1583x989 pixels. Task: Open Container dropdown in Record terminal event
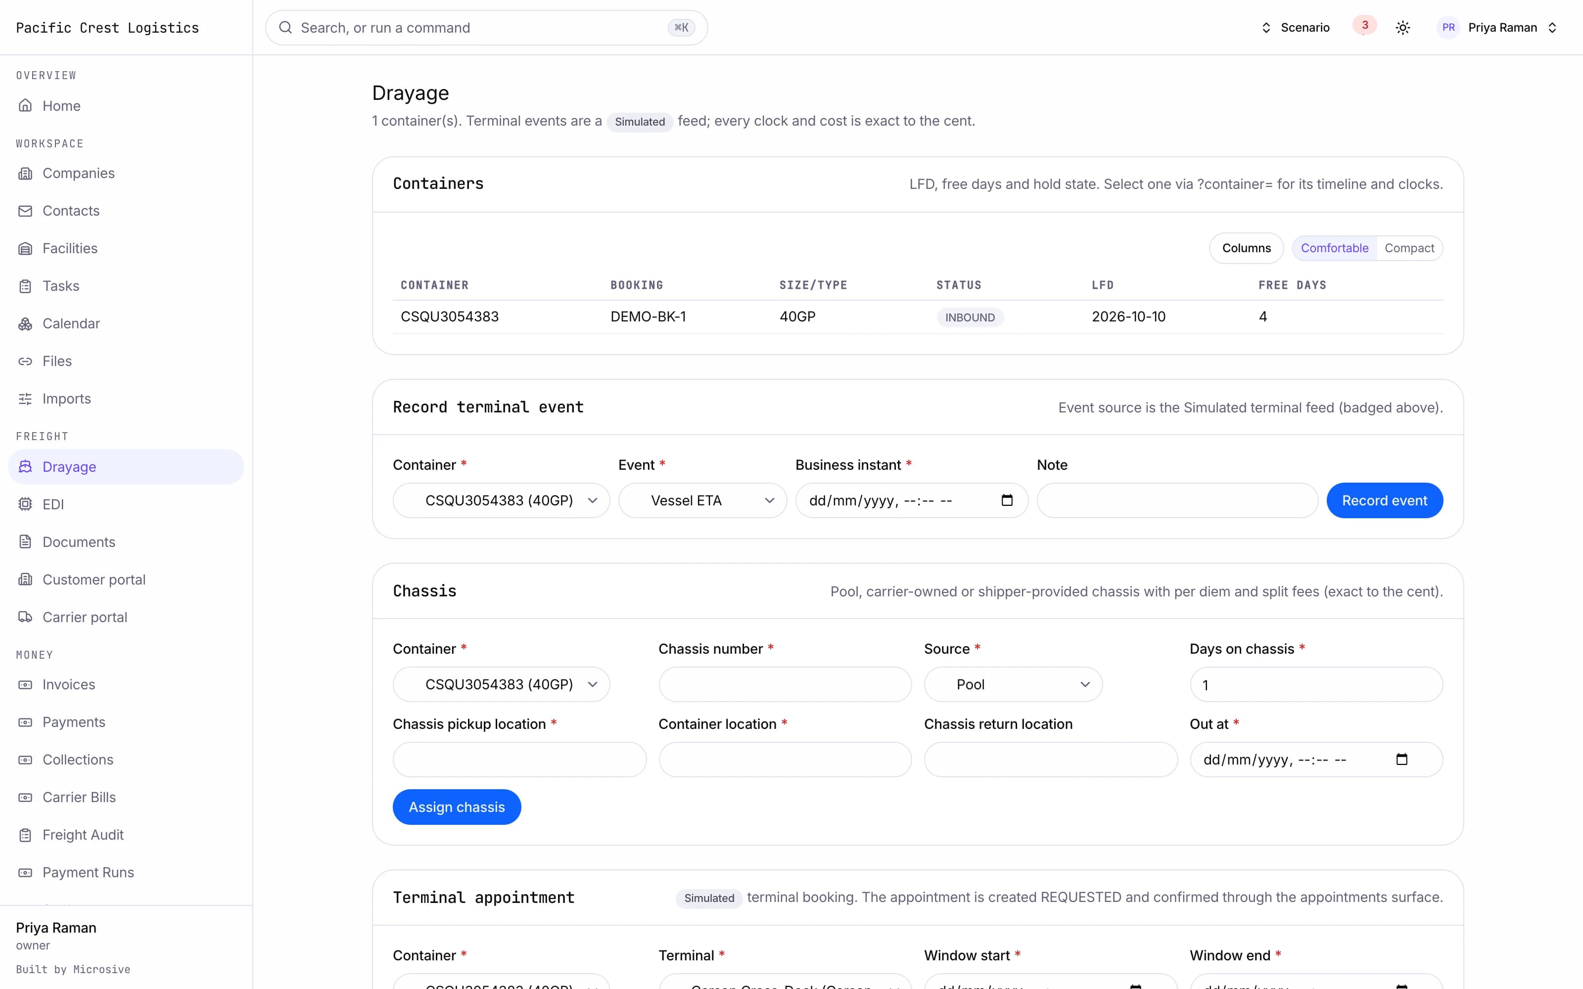pos(501,500)
